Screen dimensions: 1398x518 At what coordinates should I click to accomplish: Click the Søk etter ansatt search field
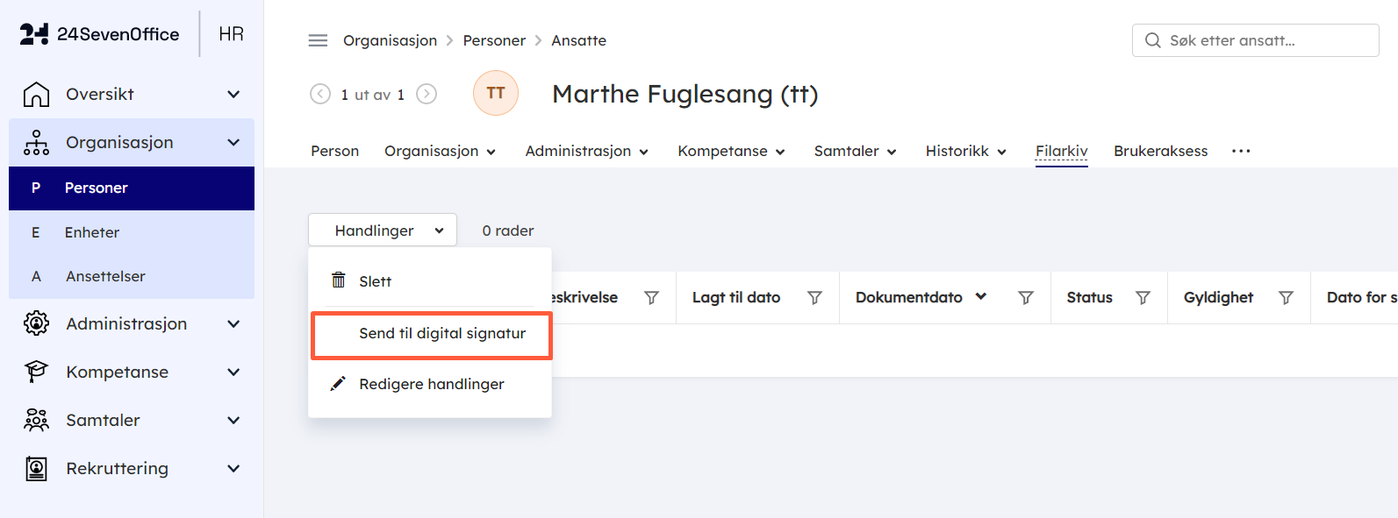[x=1256, y=40]
